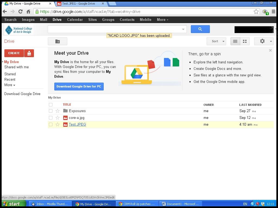278x208 pixels.
Task: Expand the search options arrow
Action: (x=183, y=29)
